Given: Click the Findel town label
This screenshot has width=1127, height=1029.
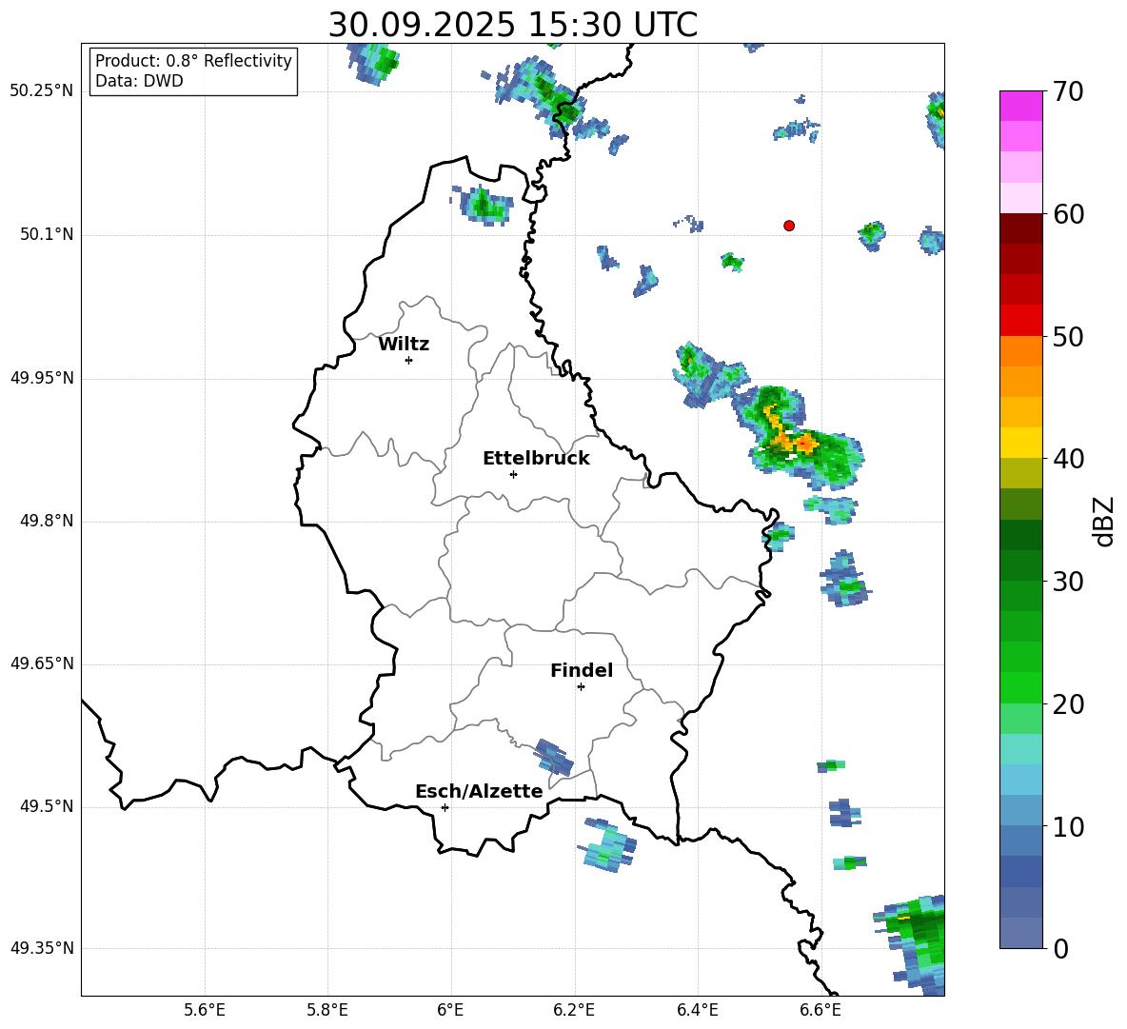Looking at the screenshot, I should (x=582, y=671).
